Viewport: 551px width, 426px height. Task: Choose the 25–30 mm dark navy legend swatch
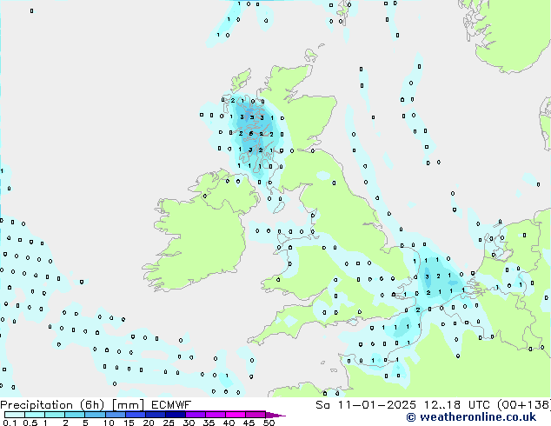[x=176, y=415]
